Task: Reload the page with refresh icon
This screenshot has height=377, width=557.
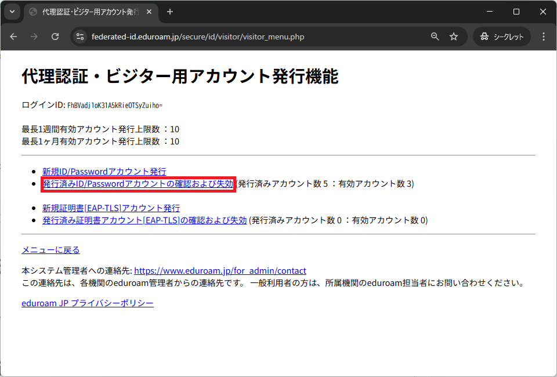Action: point(55,37)
